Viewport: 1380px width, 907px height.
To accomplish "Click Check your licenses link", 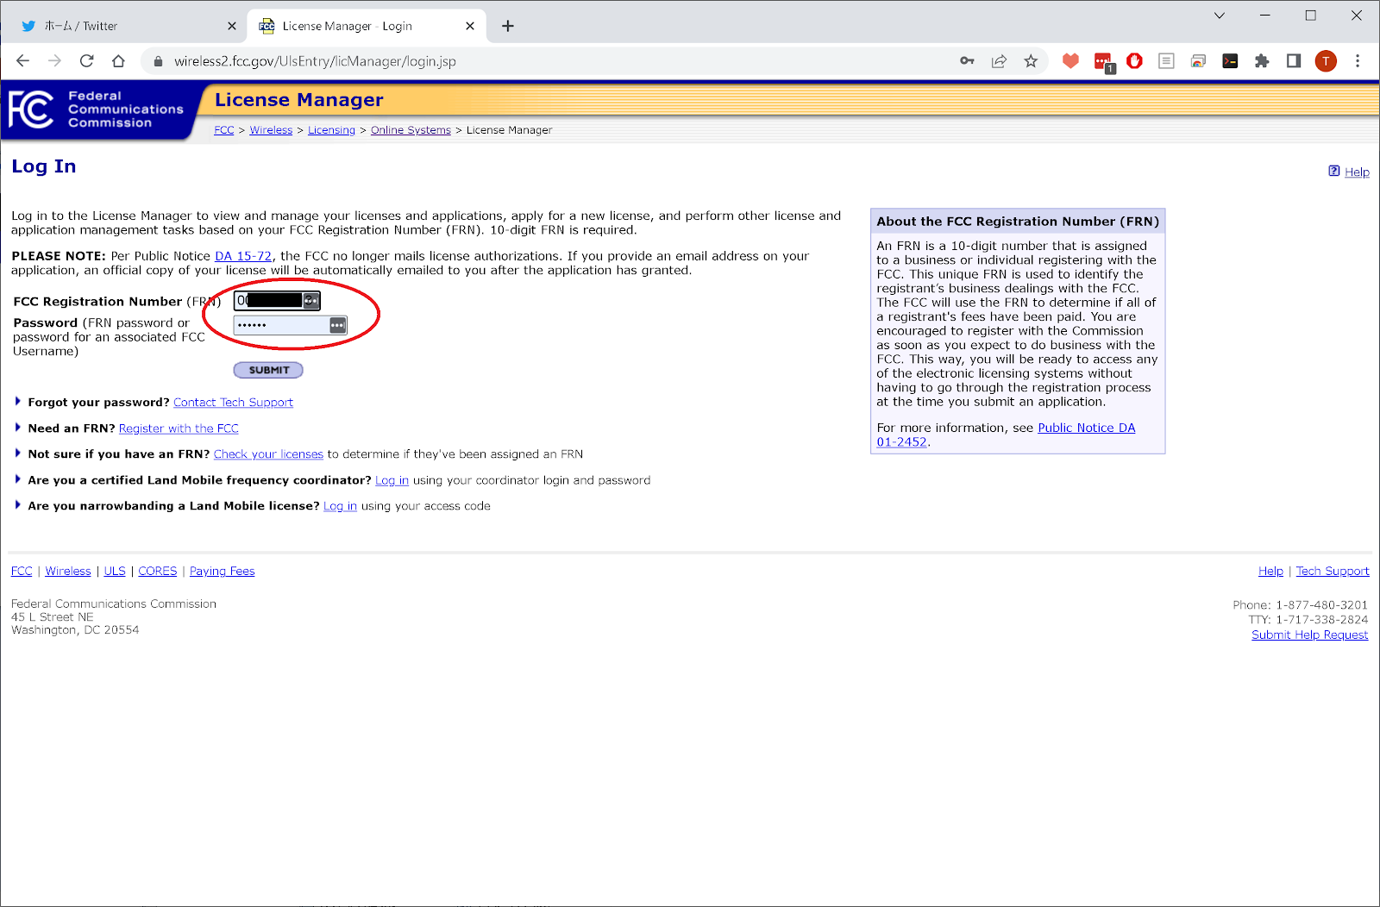I will click(268, 454).
